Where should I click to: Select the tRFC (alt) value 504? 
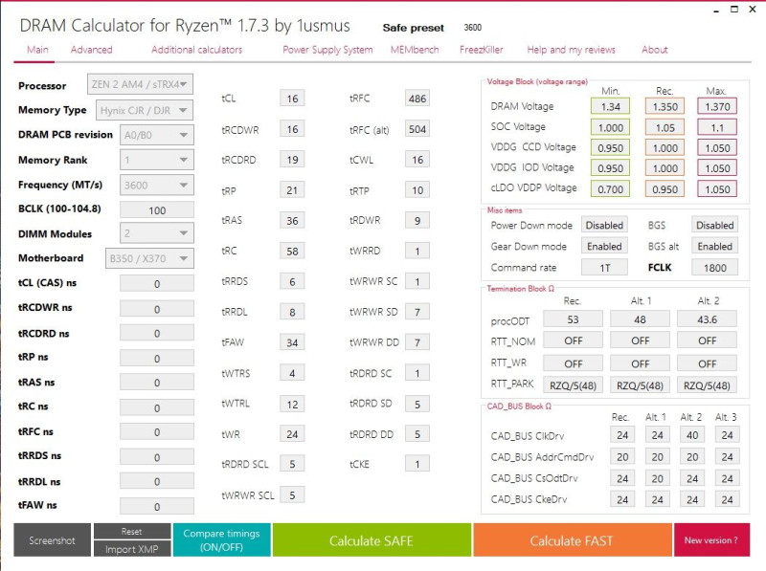click(417, 129)
